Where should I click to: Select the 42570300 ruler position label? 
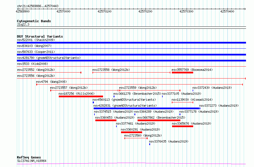point(186,11)
